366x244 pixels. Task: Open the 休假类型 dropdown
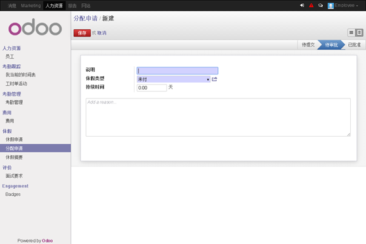coord(173,79)
